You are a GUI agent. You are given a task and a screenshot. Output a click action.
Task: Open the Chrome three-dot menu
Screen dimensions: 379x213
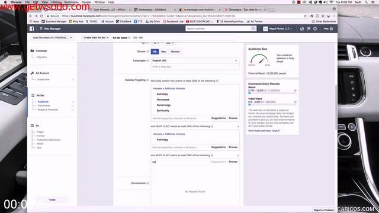[334, 16]
